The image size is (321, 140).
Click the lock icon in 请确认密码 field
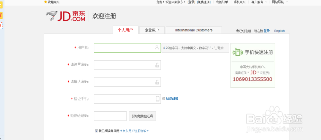(x=157, y=82)
